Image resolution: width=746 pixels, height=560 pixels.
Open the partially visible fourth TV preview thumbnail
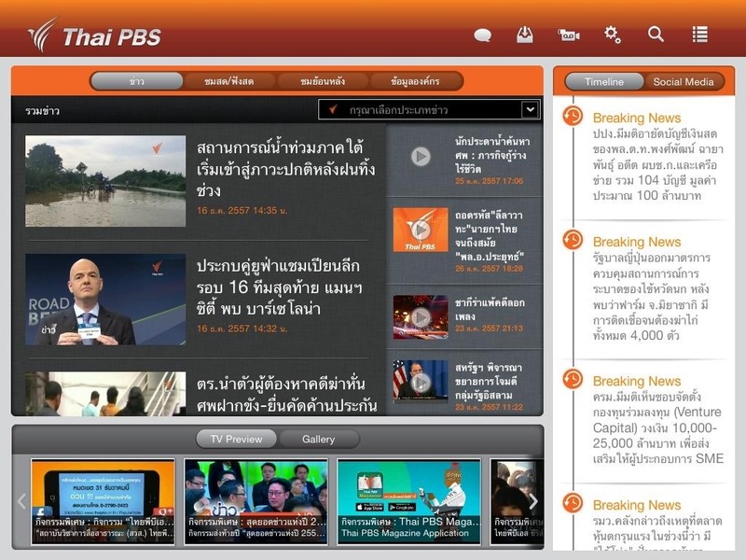517,501
